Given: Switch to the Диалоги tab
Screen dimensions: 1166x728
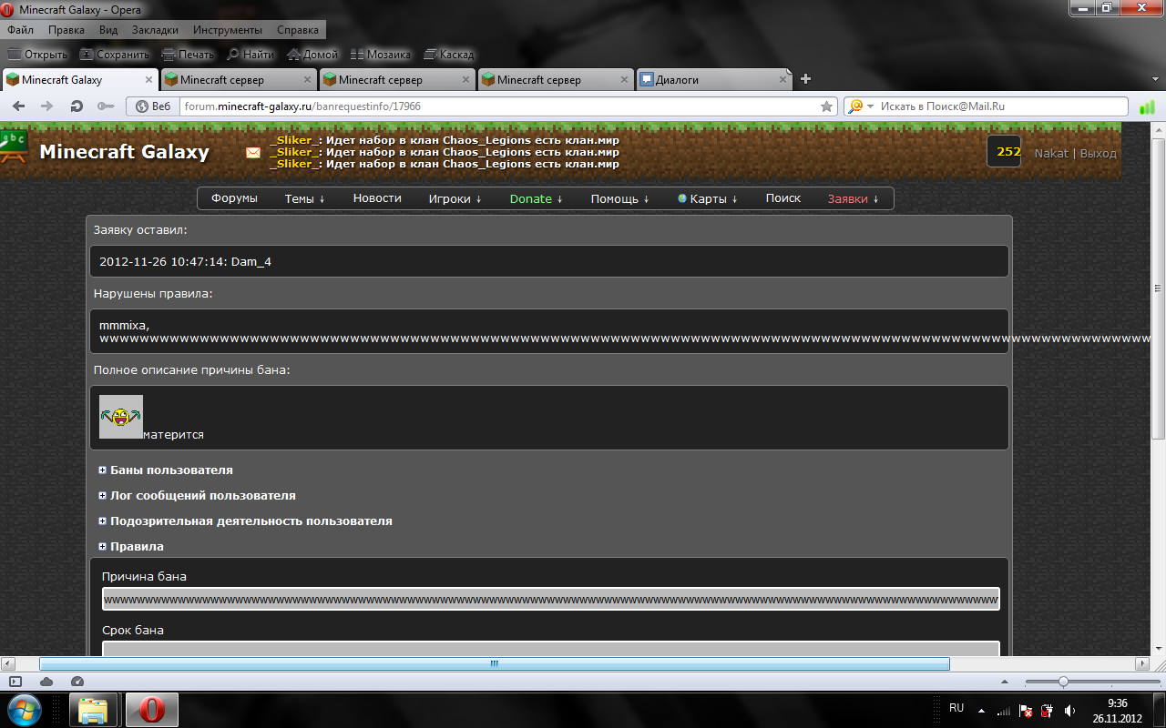Looking at the screenshot, I should [714, 80].
